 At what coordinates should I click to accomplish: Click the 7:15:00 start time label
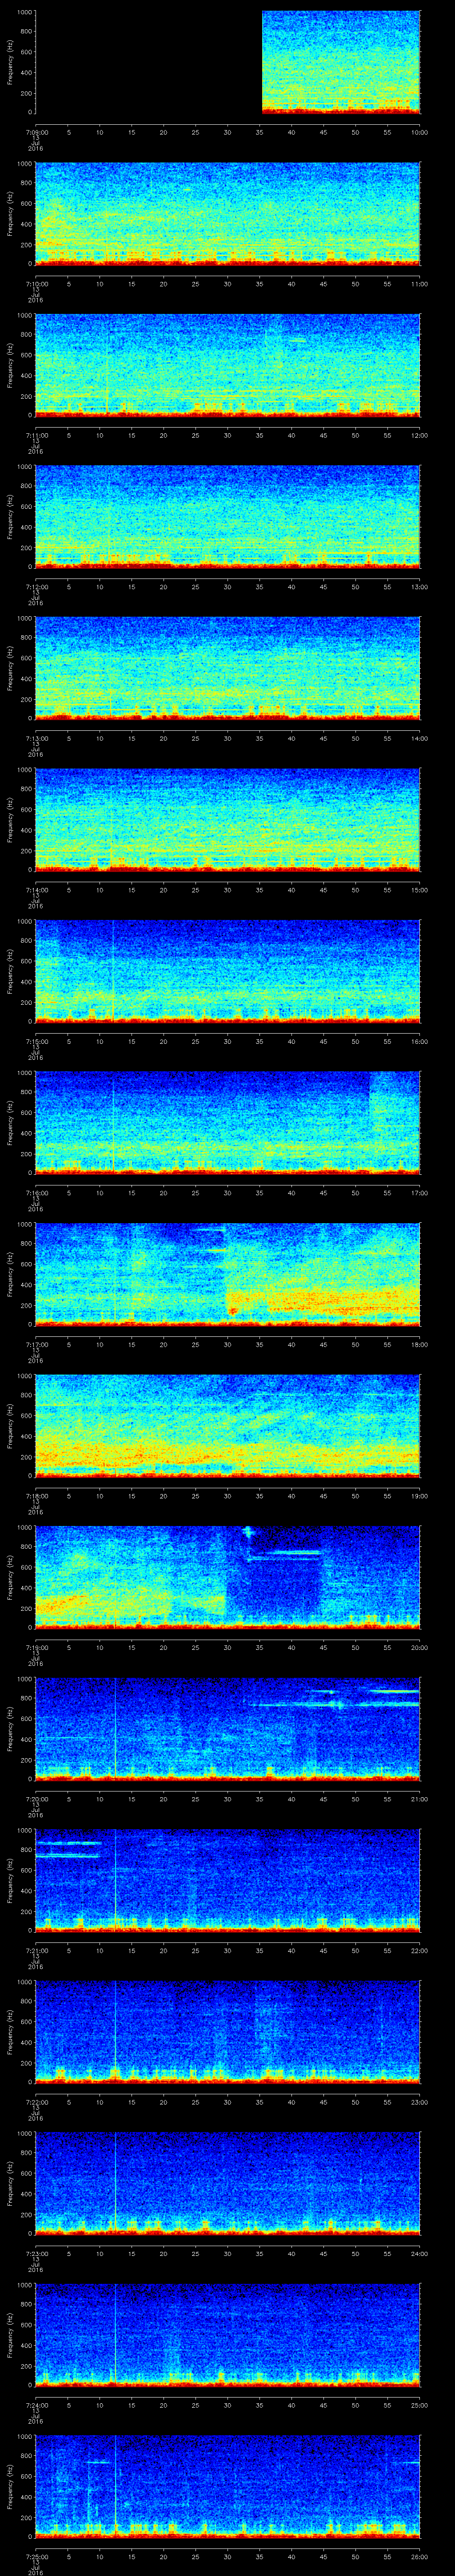pos(36,1041)
